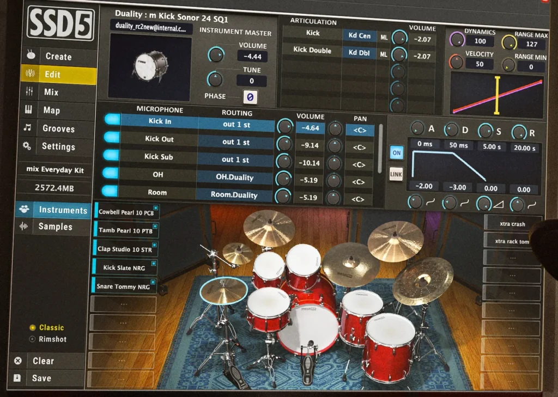Adjust the Dynamics purple knob
The image size is (558, 397).
[x=457, y=40]
